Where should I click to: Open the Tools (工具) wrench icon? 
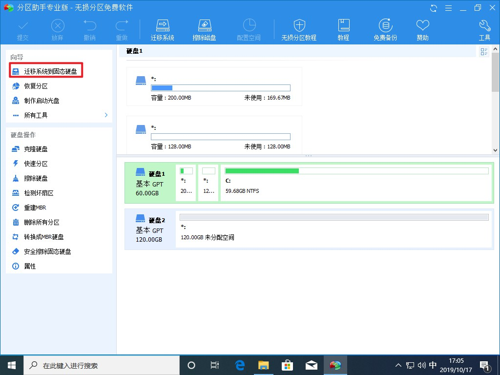tap(484, 28)
